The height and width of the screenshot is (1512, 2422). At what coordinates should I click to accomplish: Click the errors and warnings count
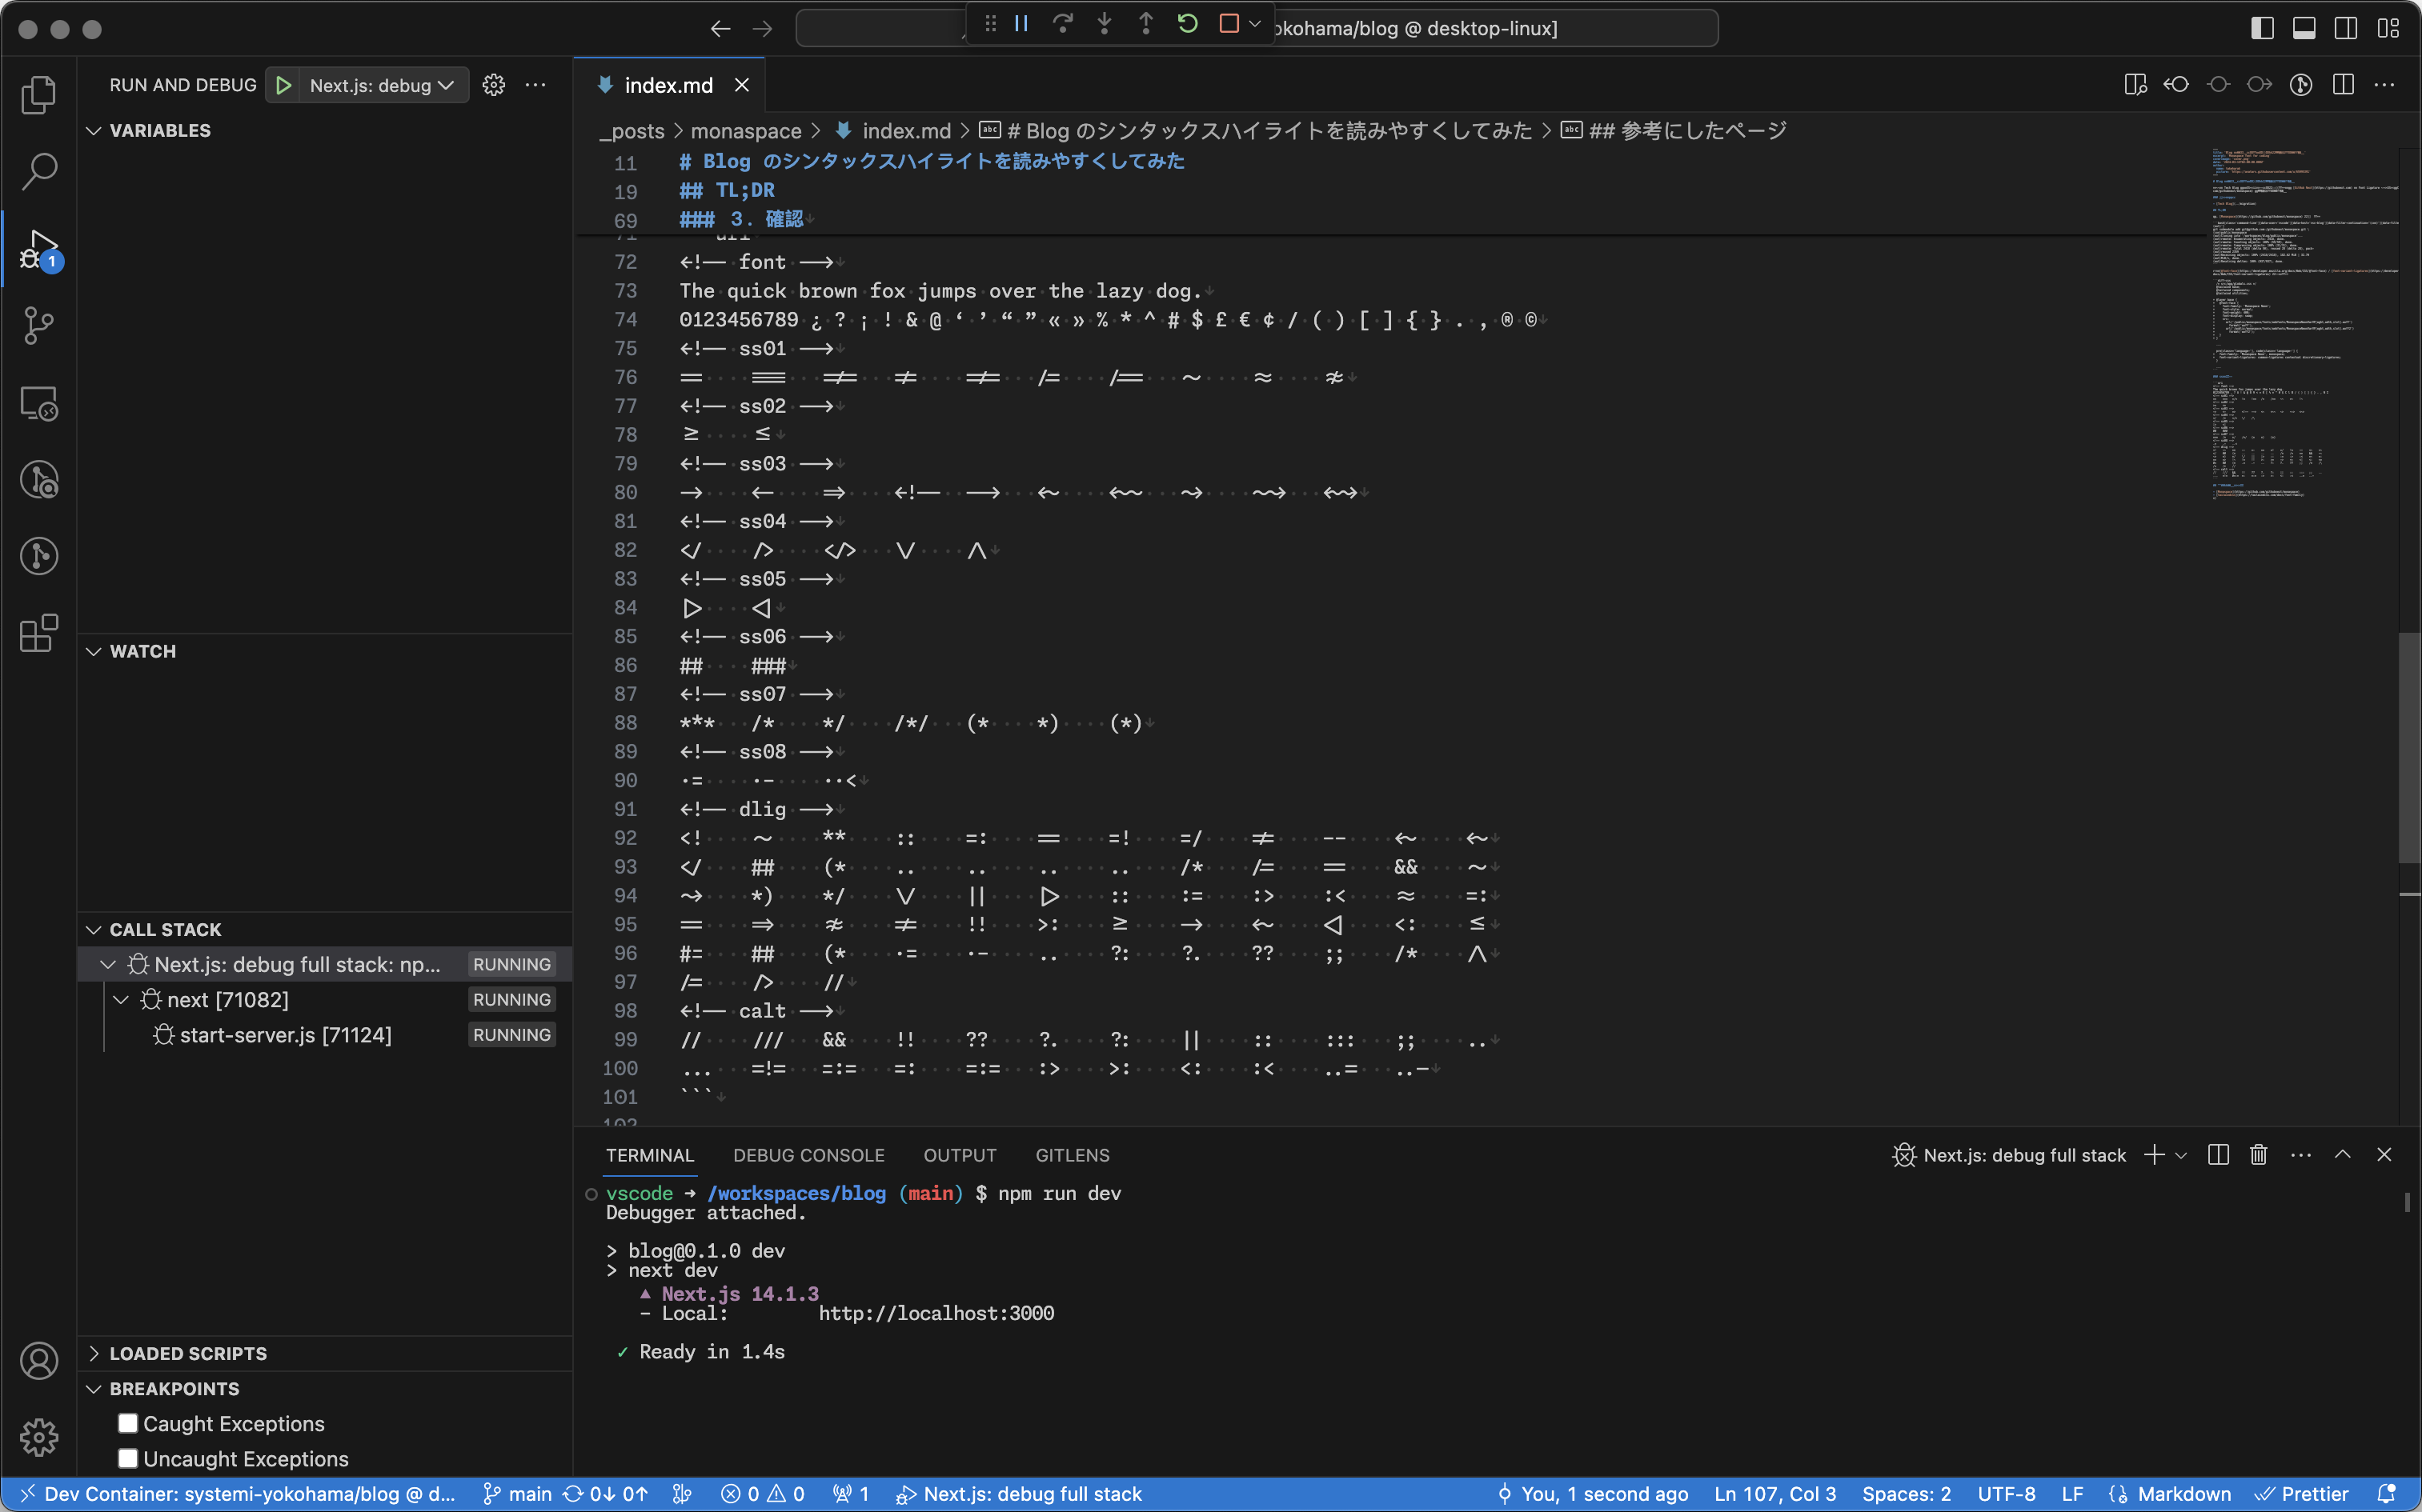[x=762, y=1494]
